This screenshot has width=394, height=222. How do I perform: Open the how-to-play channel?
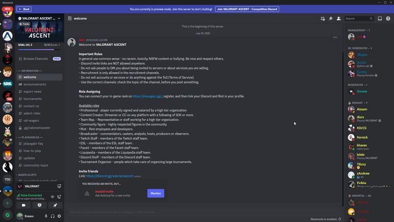39,151
